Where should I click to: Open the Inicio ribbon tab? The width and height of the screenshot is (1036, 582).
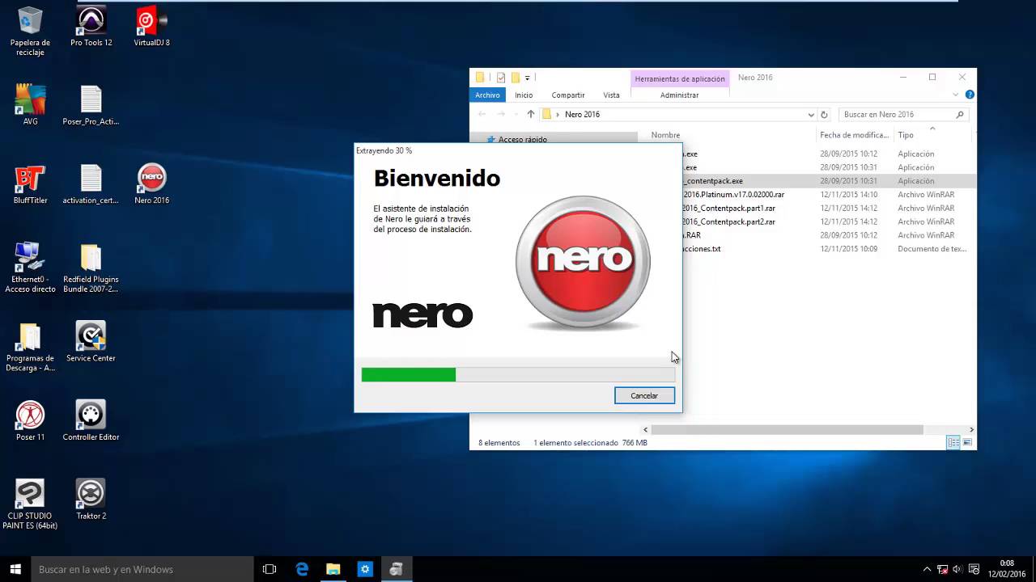pyautogui.click(x=524, y=95)
